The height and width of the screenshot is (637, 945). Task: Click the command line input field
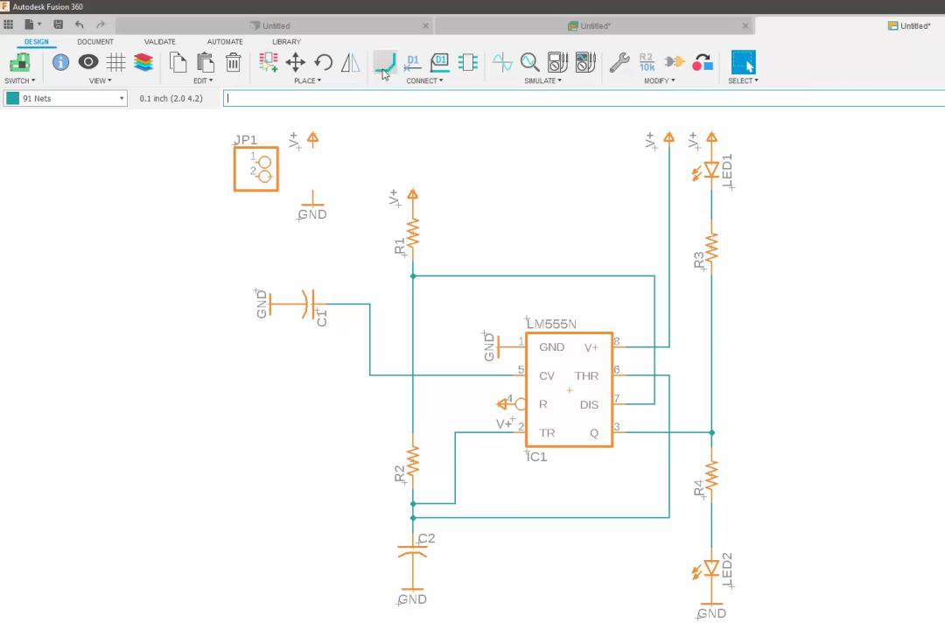click(584, 98)
